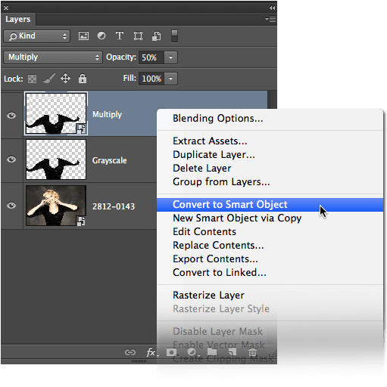
Task: Click the lock position icon
Action: (x=65, y=79)
